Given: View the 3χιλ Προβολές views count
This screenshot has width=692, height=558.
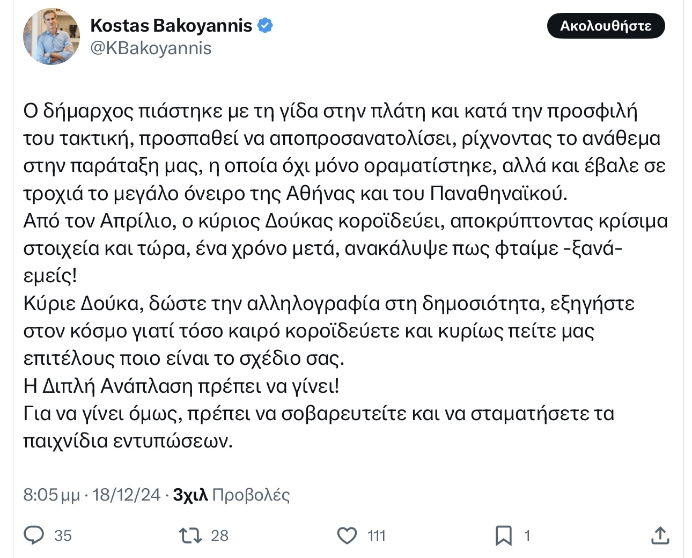Looking at the screenshot, I should (231, 494).
